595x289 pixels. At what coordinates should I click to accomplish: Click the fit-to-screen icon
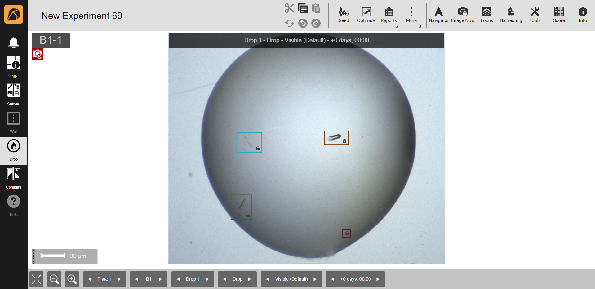tap(36, 279)
